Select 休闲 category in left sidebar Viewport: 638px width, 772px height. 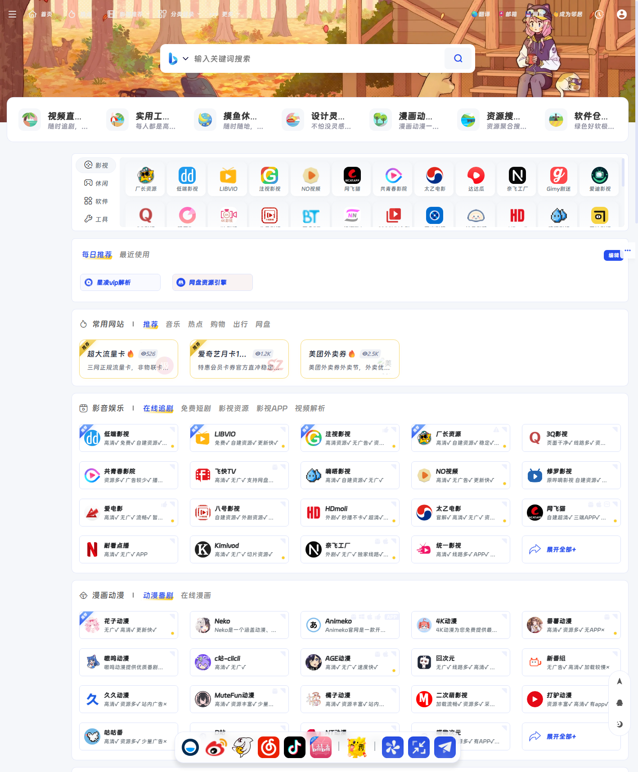pos(96,183)
